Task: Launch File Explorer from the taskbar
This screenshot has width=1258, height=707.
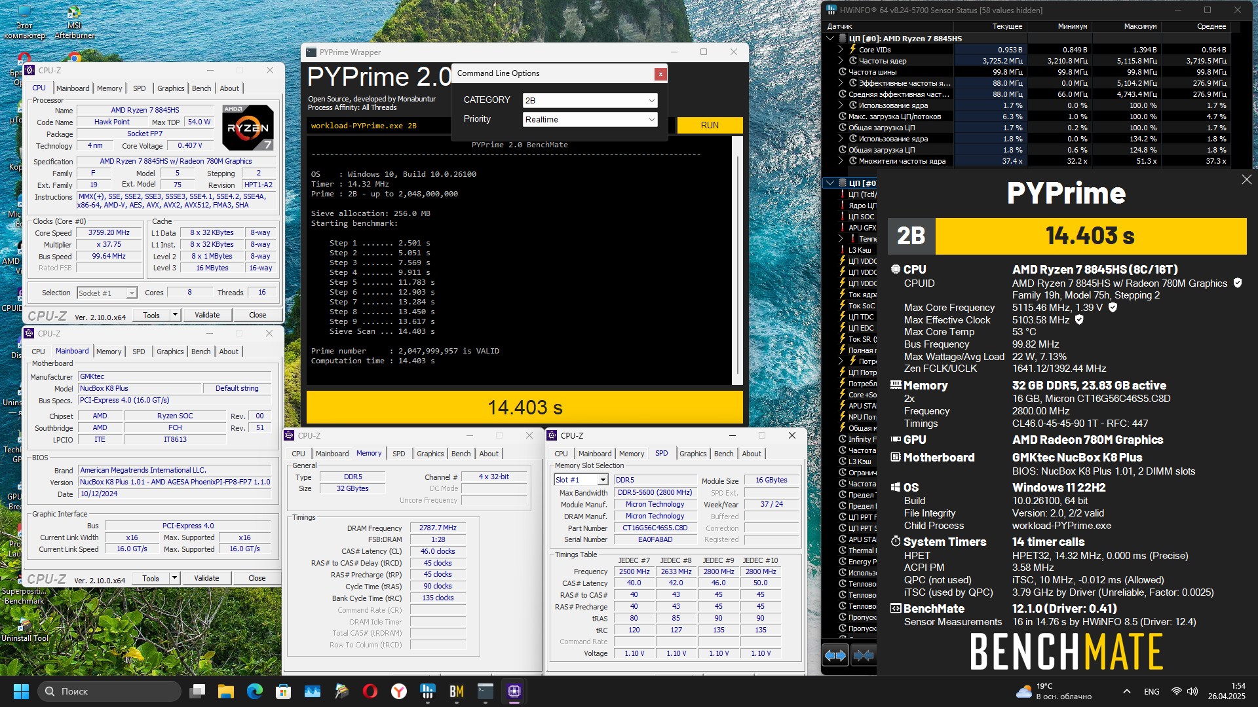Action: point(226,691)
